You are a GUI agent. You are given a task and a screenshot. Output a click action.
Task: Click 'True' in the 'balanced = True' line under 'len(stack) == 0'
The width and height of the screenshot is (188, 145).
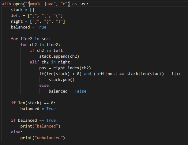(51, 109)
